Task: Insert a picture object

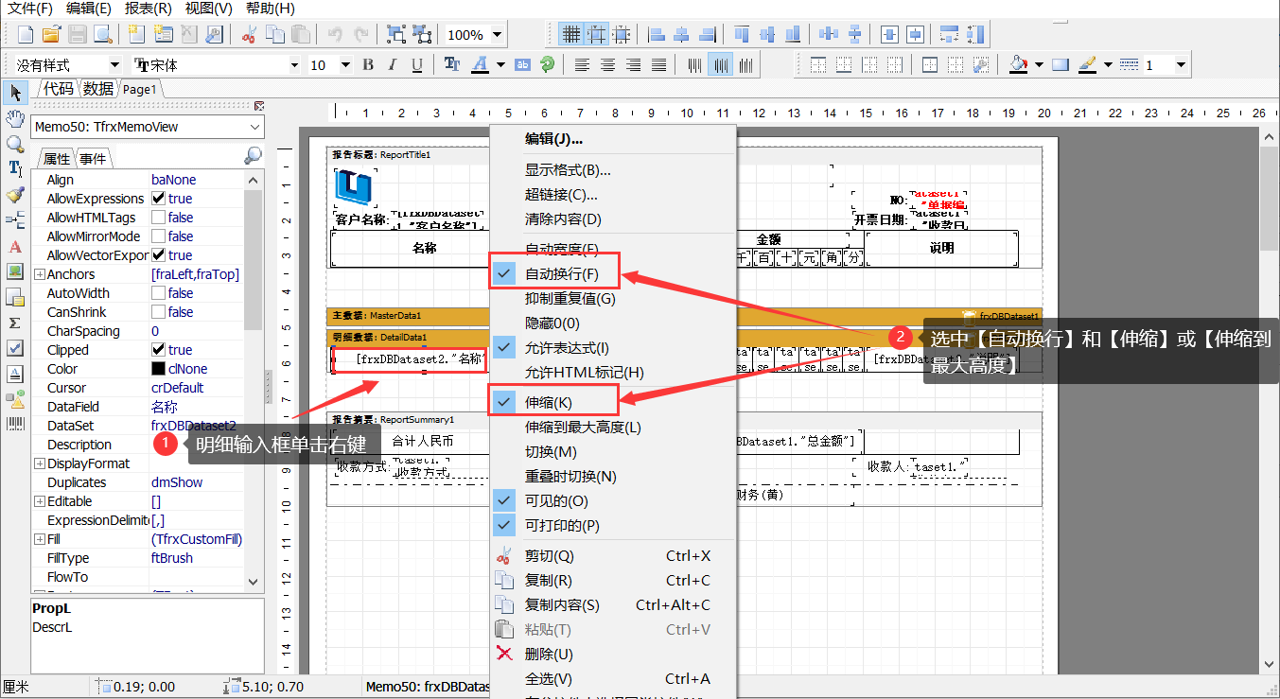Action: pyautogui.click(x=15, y=271)
